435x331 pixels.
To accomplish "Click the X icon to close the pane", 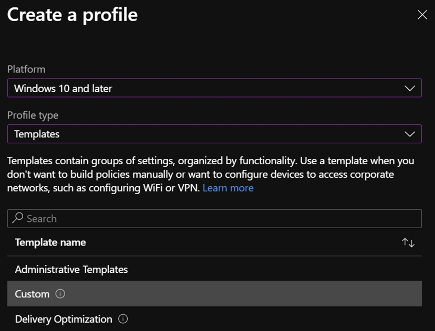I will pos(422,15).
